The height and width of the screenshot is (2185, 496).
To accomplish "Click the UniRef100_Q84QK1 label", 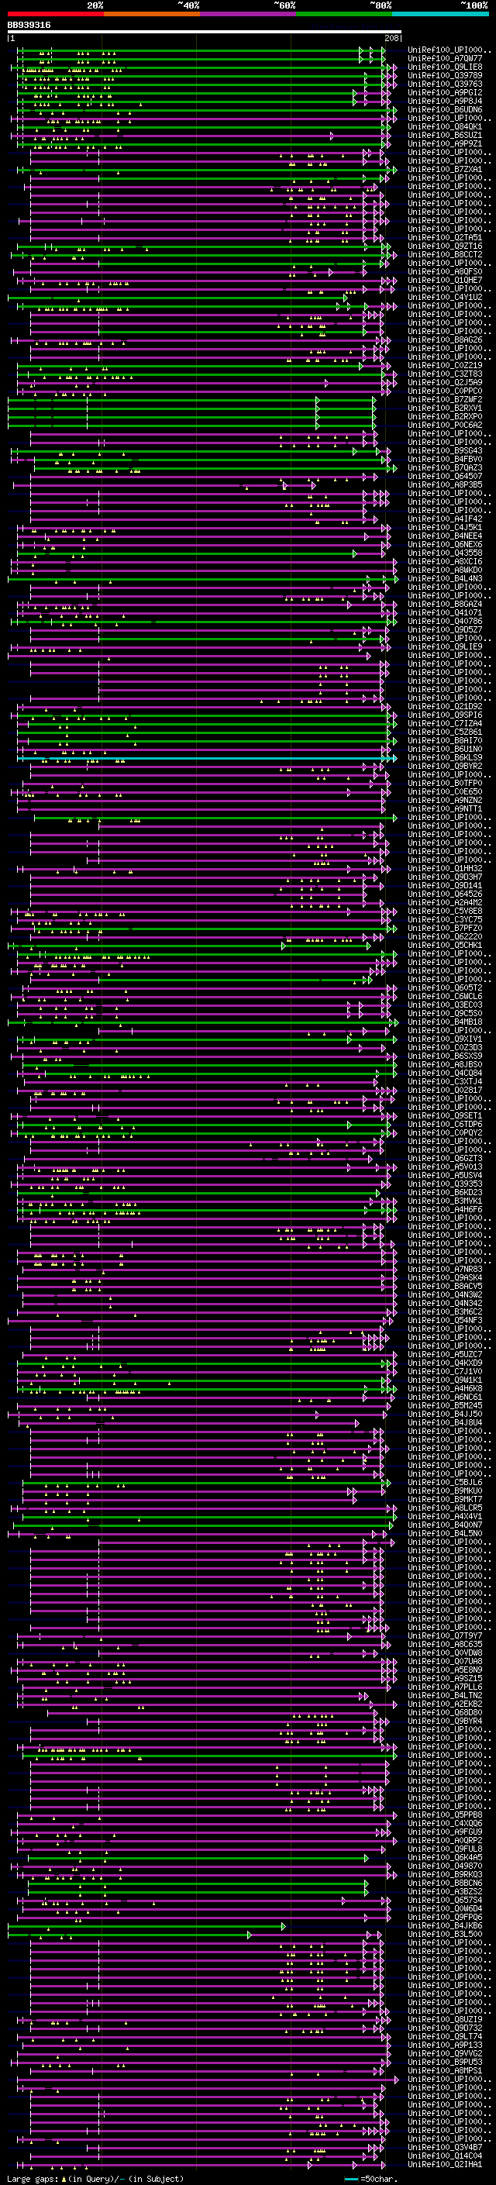I will pos(445,127).
